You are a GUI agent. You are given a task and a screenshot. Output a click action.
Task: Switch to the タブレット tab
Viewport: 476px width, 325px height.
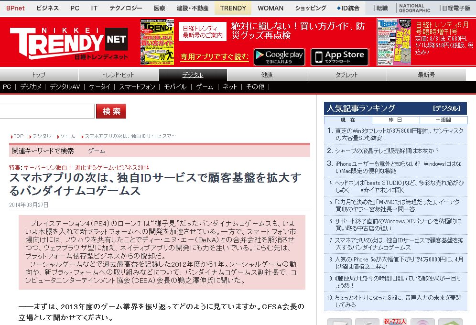coord(346,75)
